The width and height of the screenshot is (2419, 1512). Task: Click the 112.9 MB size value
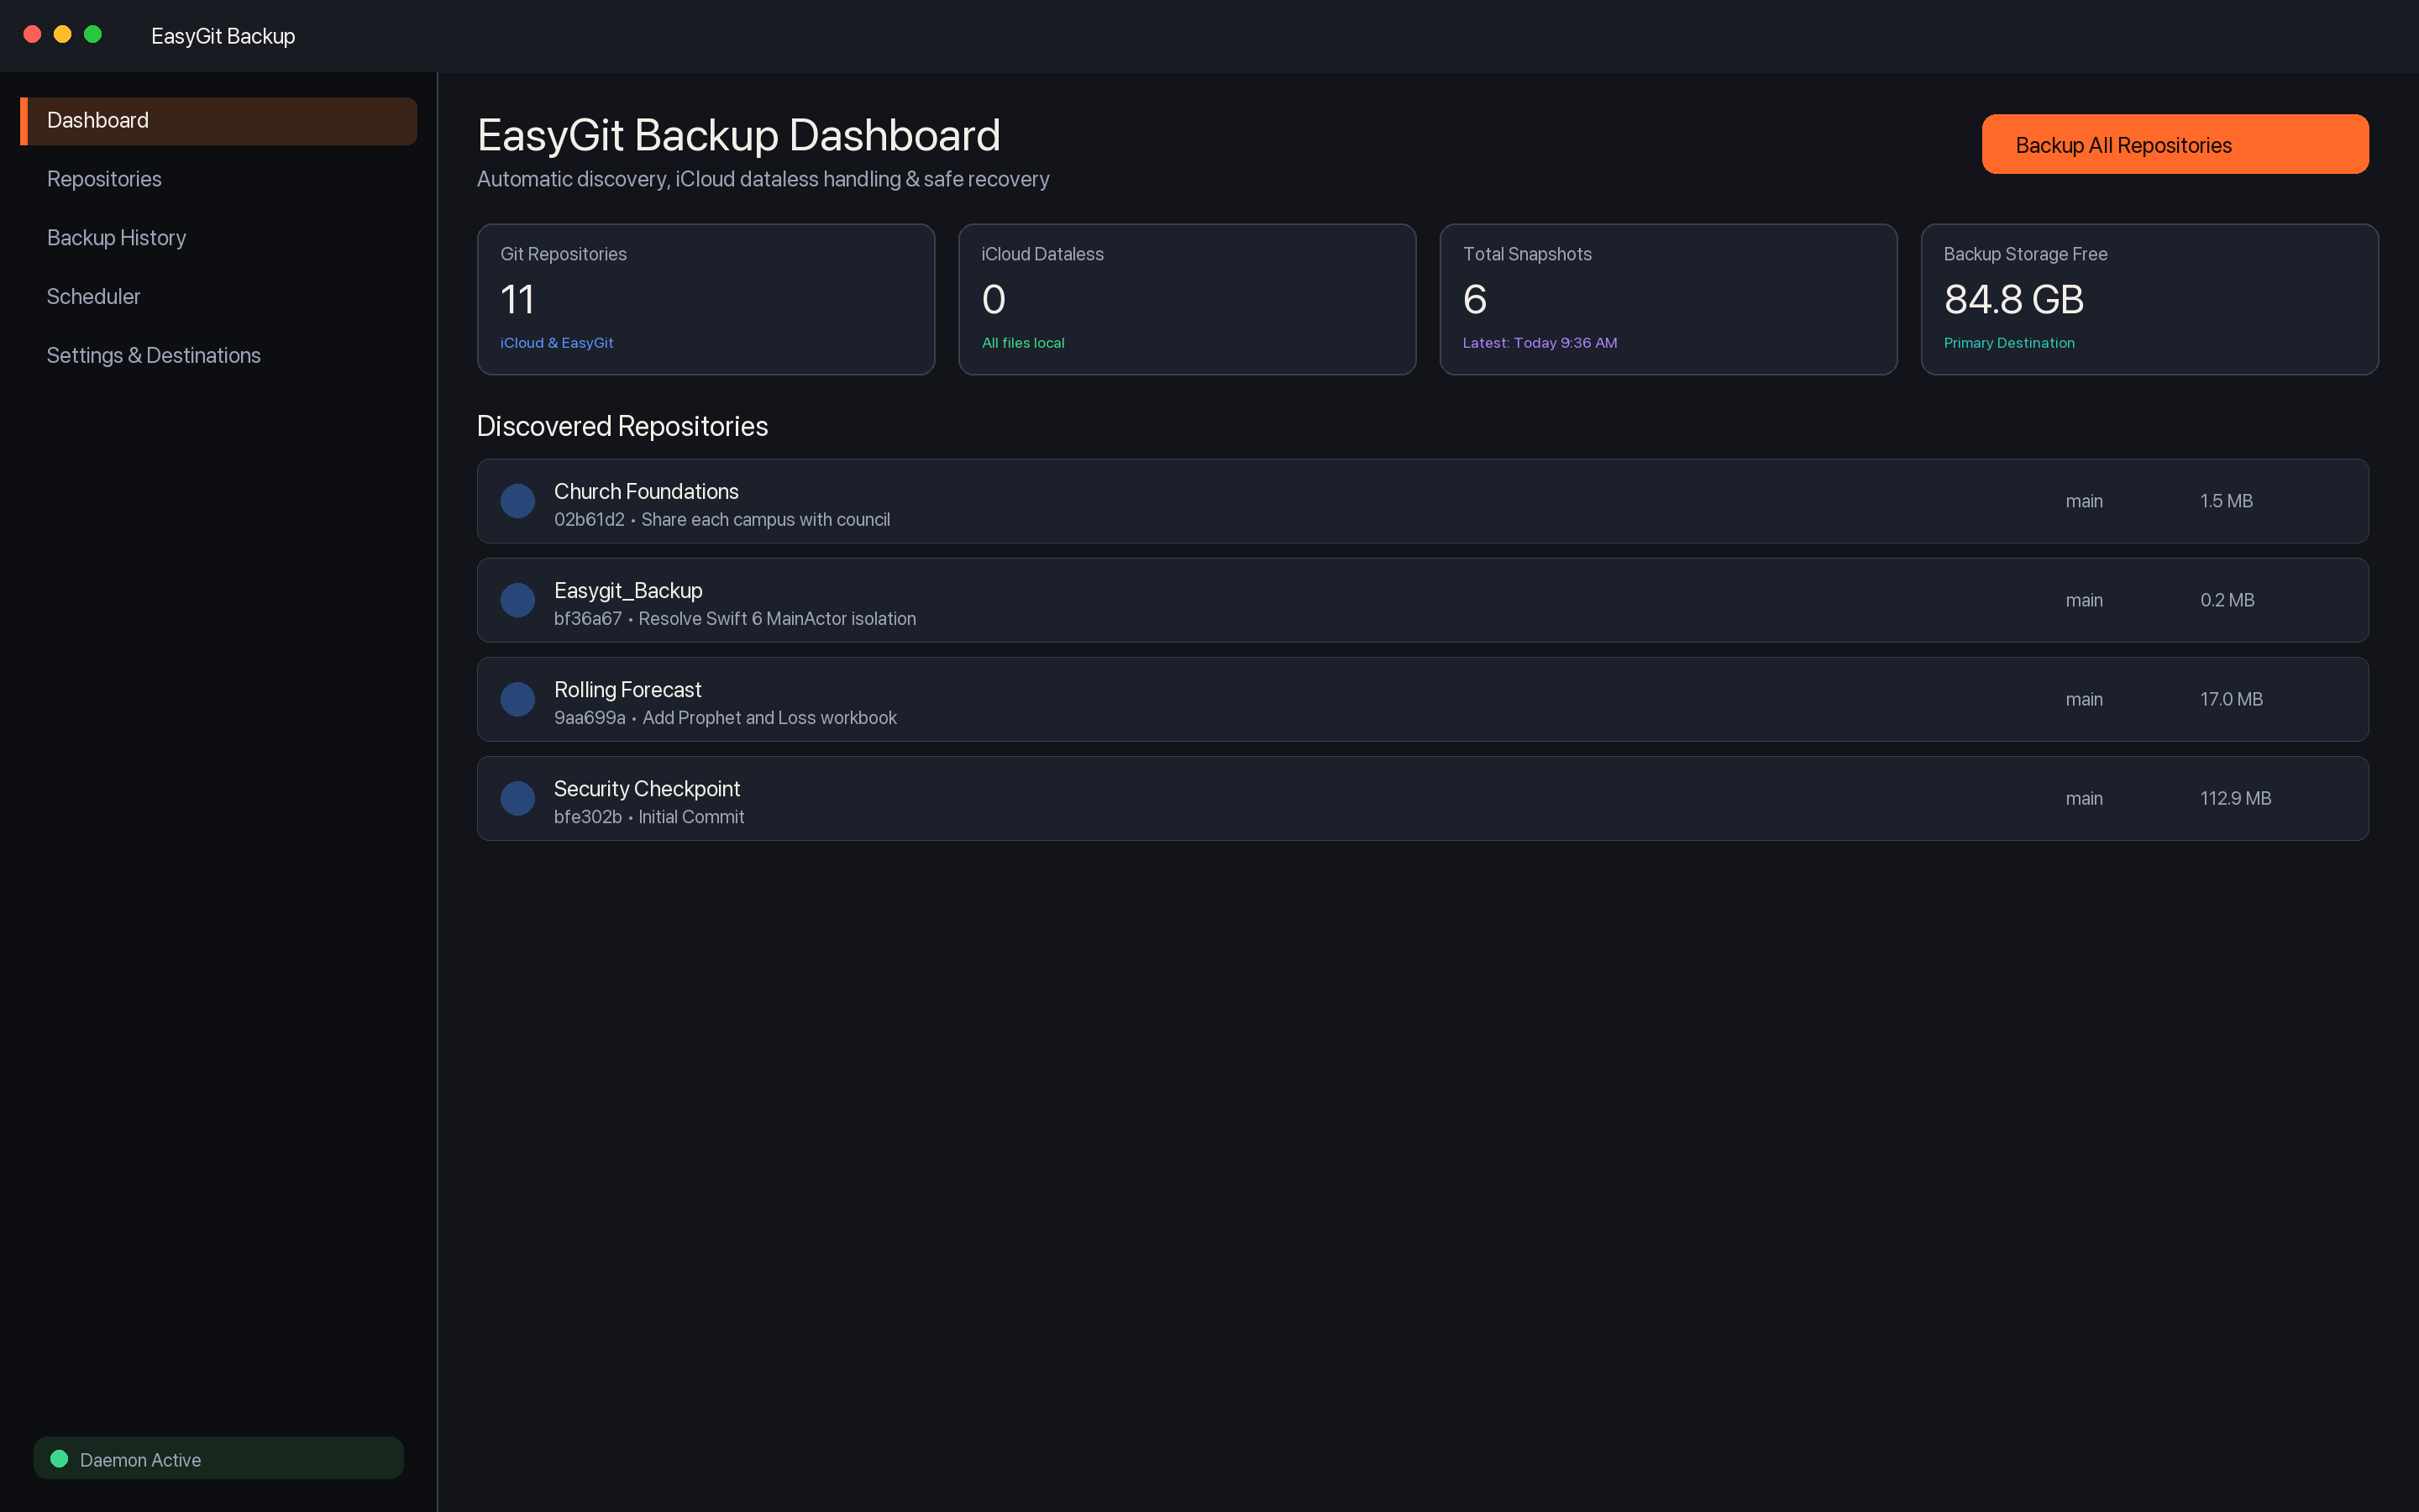pos(2235,798)
